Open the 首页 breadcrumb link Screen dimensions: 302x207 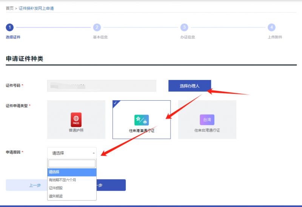[10, 8]
